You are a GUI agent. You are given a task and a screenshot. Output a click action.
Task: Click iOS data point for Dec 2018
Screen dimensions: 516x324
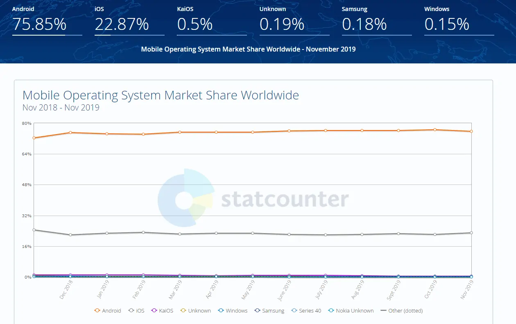click(x=70, y=235)
